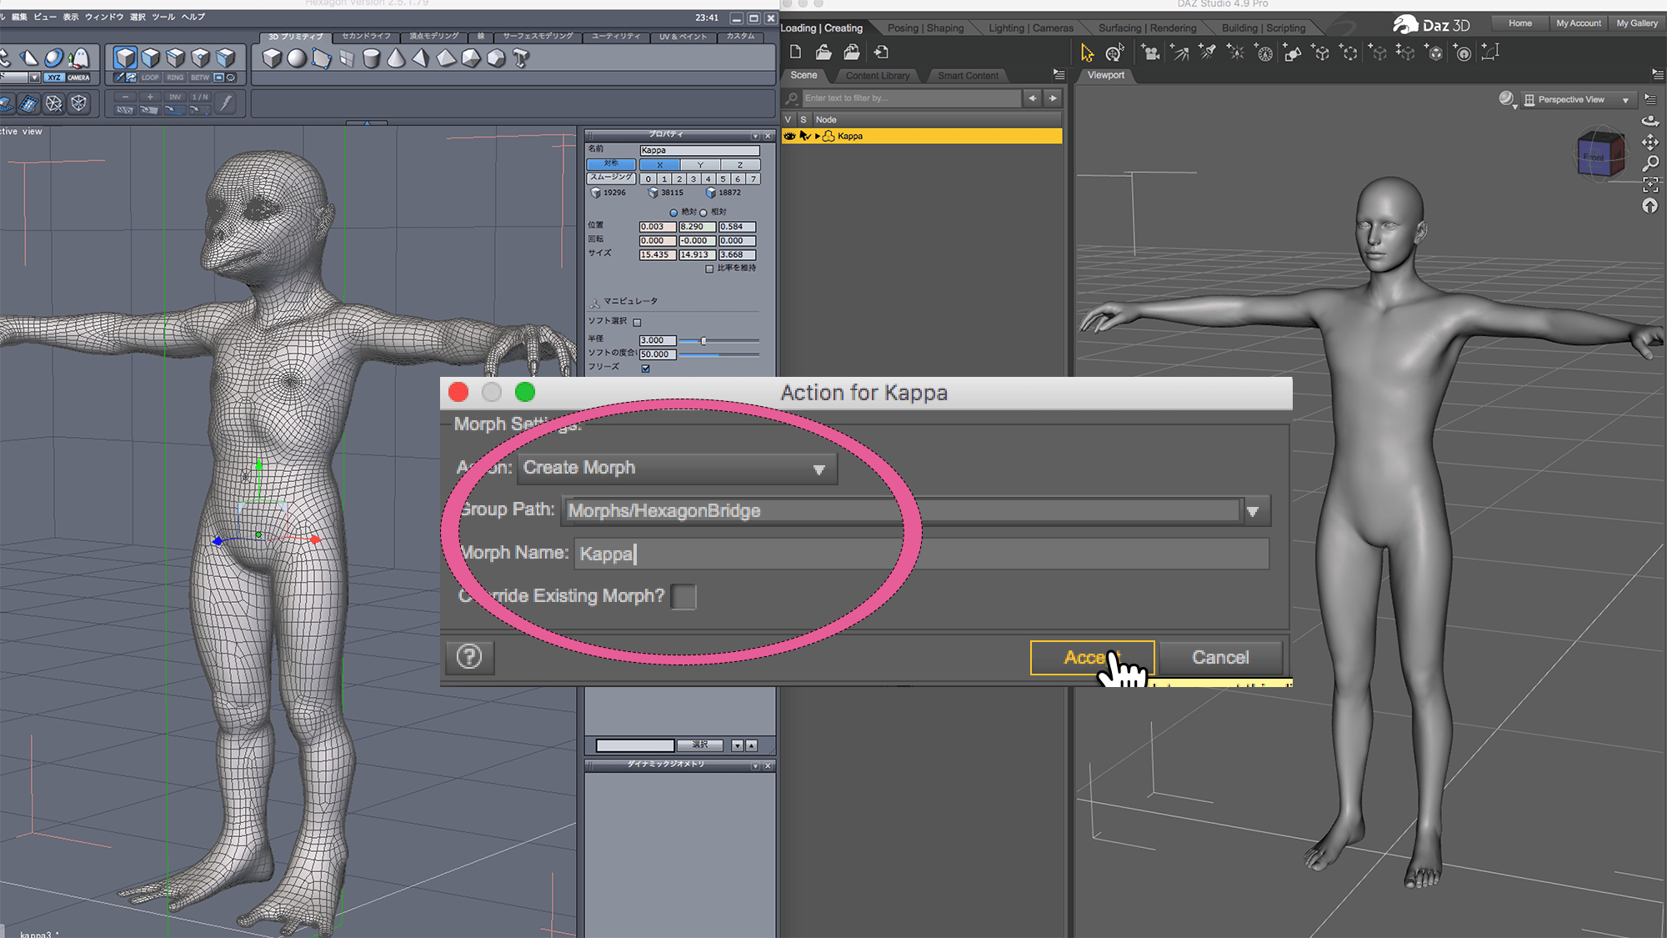Check the Override Existing Morph checkbox
Screen dimensions: 1667x938
[x=683, y=596]
